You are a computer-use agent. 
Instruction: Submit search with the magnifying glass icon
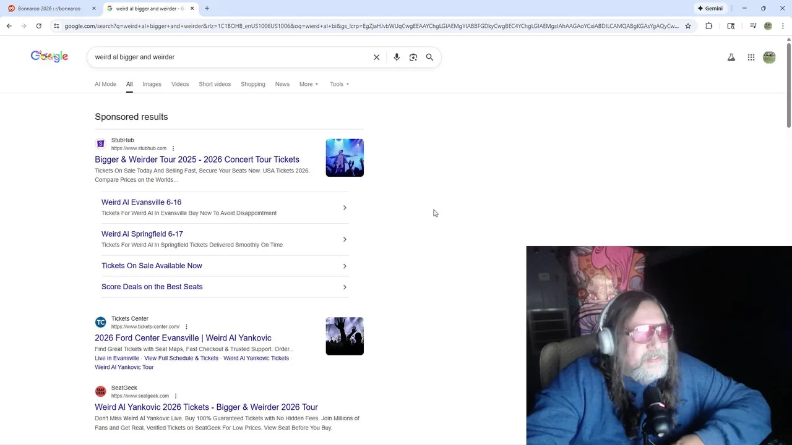coord(429,57)
